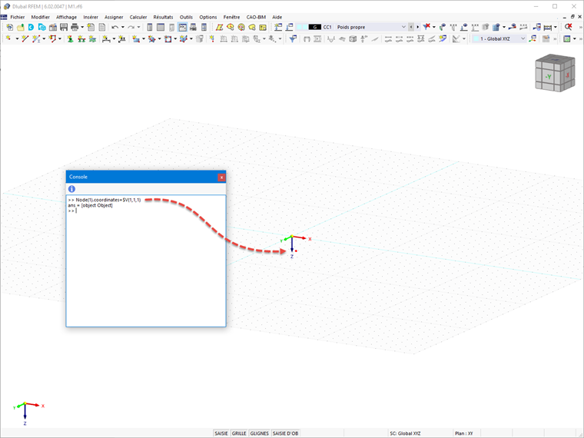The width and height of the screenshot is (584, 438).
Task: Expand the red X filter dropdown arrow
Action: (434, 27)
